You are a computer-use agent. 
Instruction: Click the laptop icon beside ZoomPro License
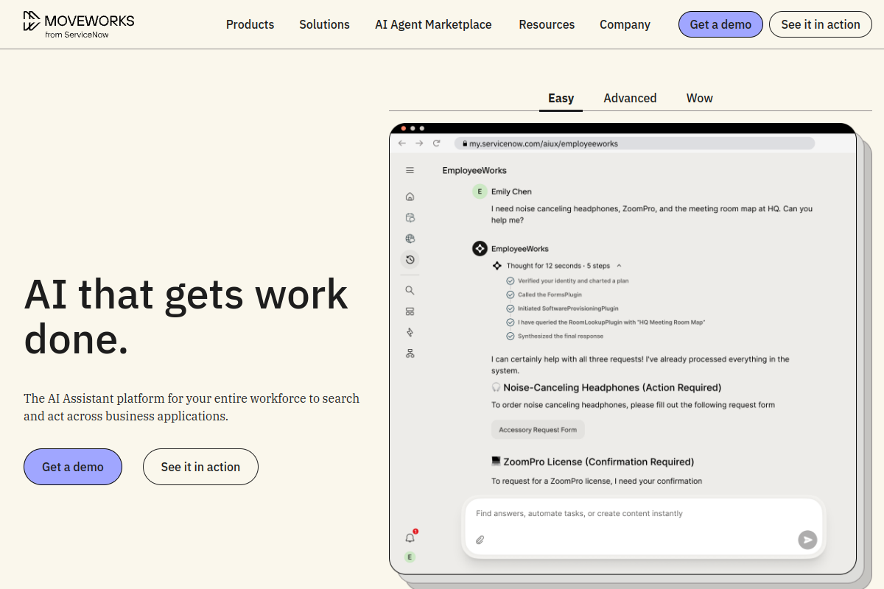coord(497,462)
